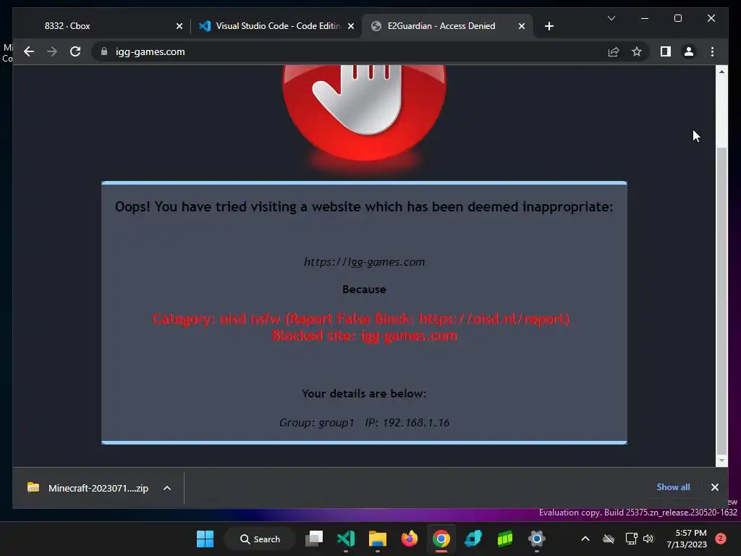Click the Because label on block page
This screenshot has height=556, width=741.
(x=364, y=290)
